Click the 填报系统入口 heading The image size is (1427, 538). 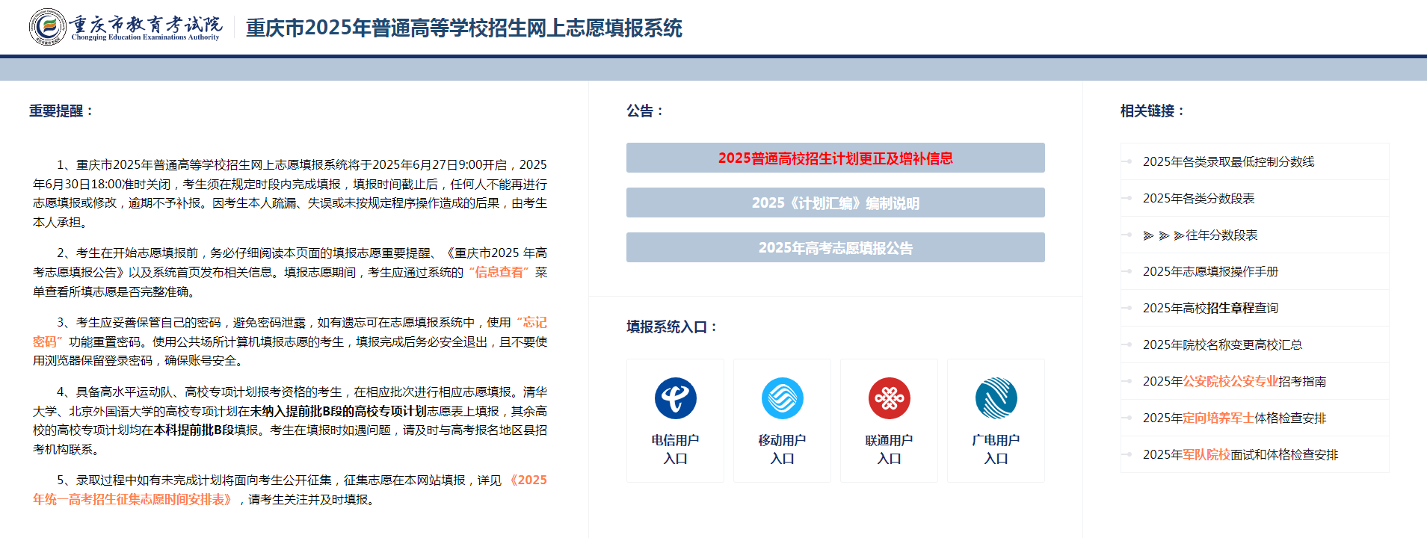pyautogui.click(x=672, y=327)
